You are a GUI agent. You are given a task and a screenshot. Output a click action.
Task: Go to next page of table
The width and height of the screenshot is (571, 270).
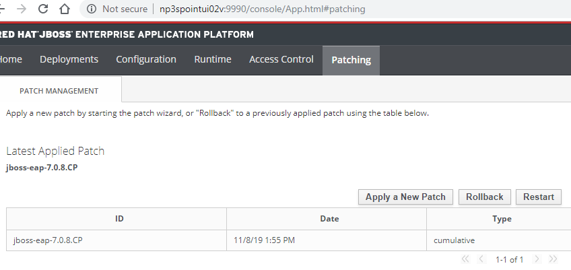(537, 259)
